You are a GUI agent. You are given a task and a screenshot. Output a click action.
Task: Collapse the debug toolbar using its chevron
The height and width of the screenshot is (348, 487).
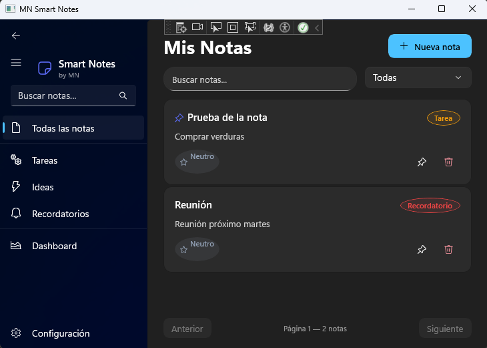tap(317, 27)
